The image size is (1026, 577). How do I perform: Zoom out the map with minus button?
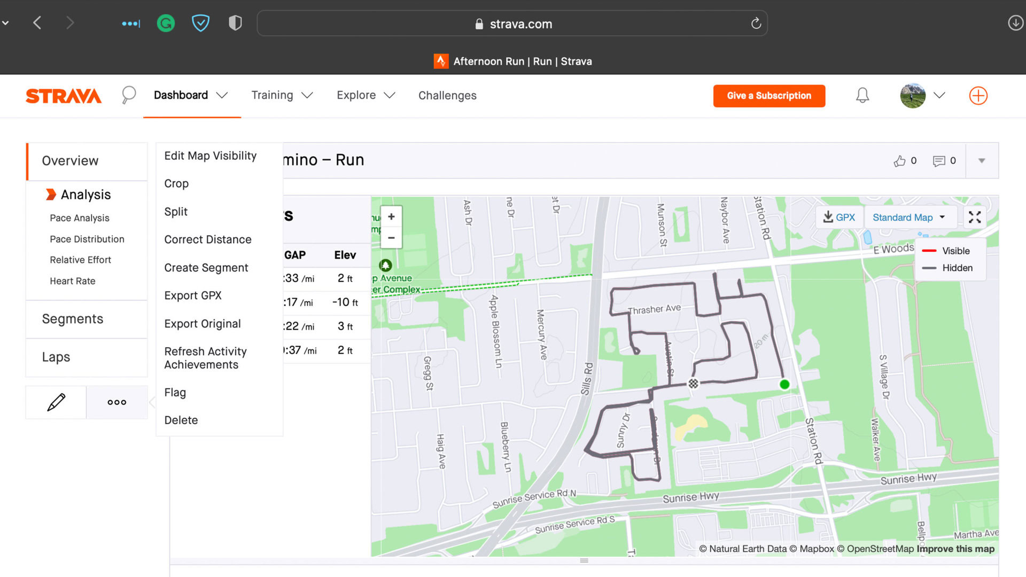click(391, 238)
